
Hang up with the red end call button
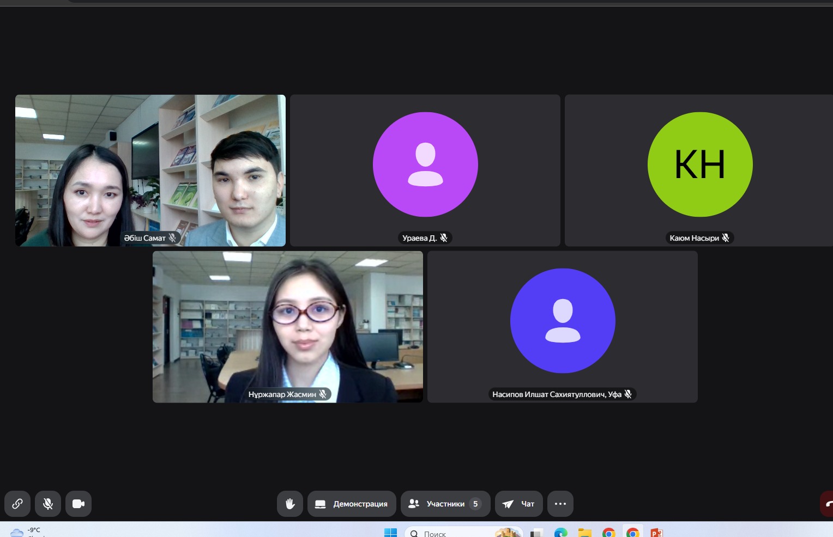827,504
